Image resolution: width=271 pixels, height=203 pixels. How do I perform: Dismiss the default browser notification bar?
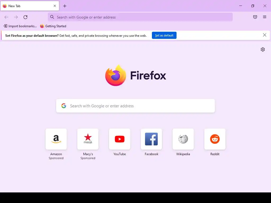coord(264,35)
